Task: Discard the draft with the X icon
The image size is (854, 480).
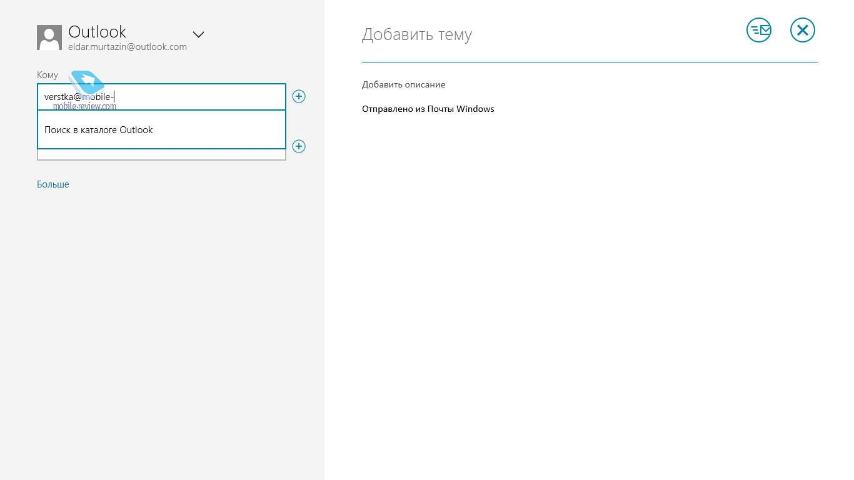Action: coord(803,30)
